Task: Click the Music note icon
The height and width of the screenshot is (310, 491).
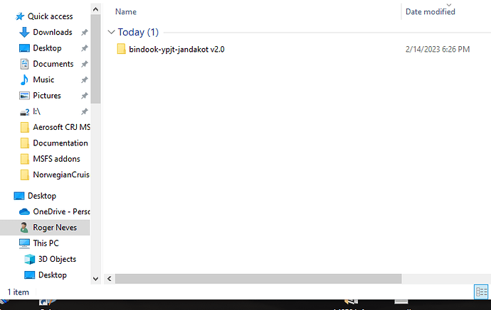Action: 24,80
